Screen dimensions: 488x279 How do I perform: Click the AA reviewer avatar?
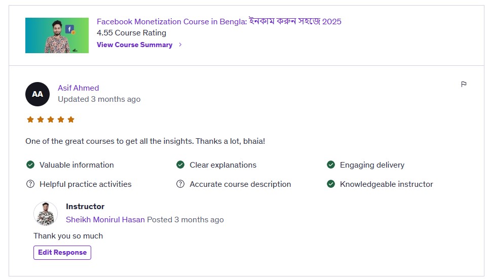pos(37,94)
